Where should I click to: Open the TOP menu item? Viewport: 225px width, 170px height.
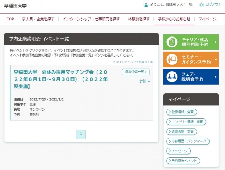(10, 19)
